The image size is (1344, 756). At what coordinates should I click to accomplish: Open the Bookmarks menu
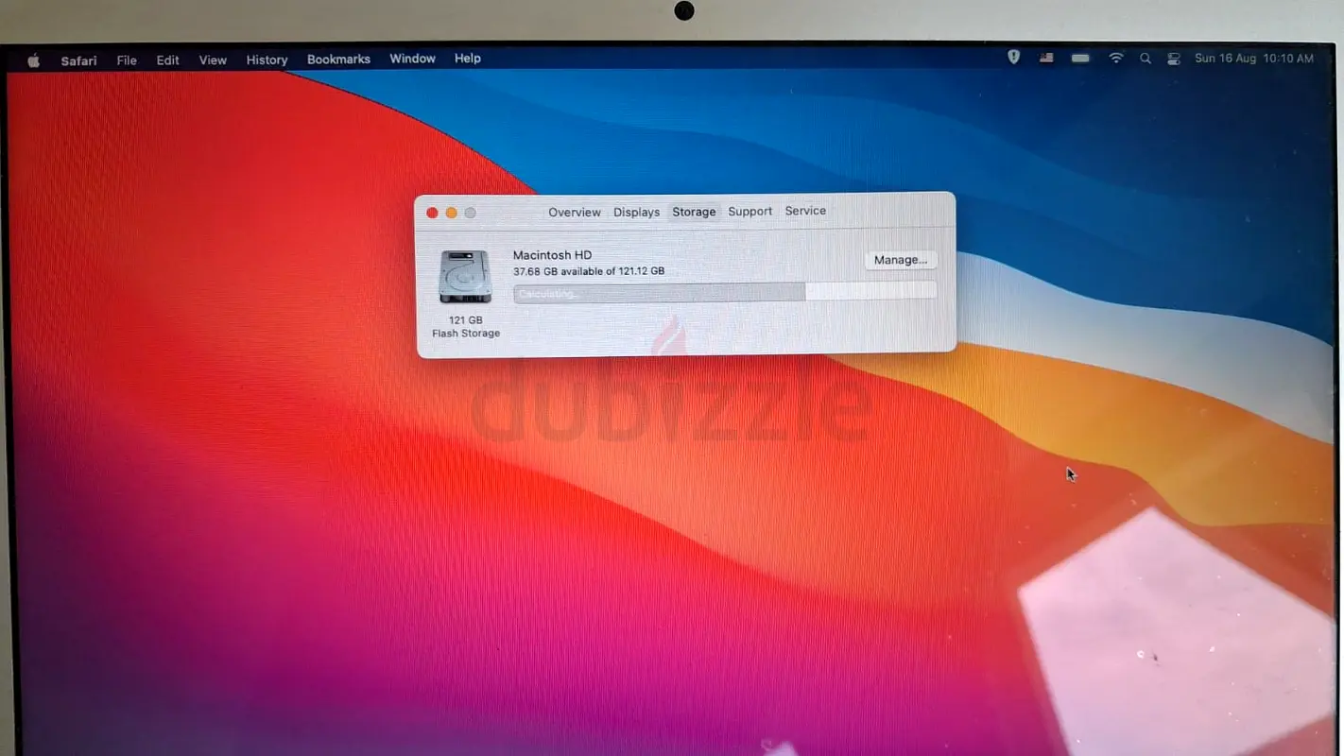pyautogui.click(x=338, y=59)
